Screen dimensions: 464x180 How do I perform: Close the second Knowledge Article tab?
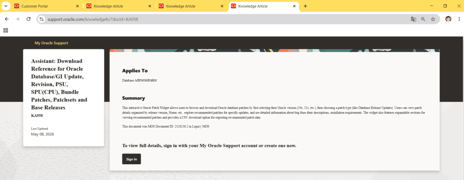222,6
